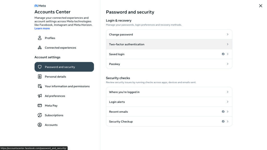Expand the Change password chevron
The width and height of the screenshot is (267, 150).
coord(227,34)
